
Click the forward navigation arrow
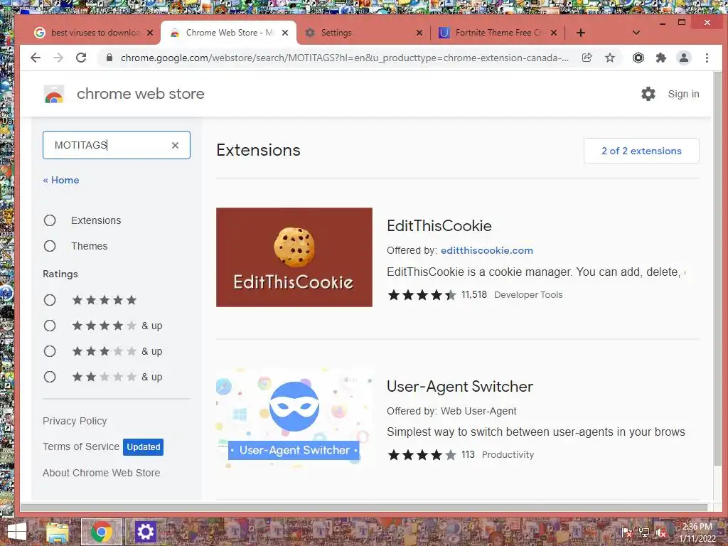(58, 58)
